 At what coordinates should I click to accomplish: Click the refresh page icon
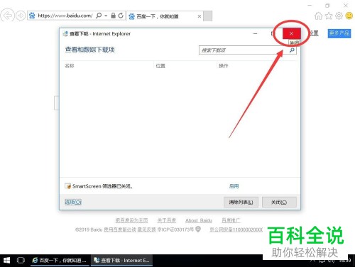tap(121, 16)
